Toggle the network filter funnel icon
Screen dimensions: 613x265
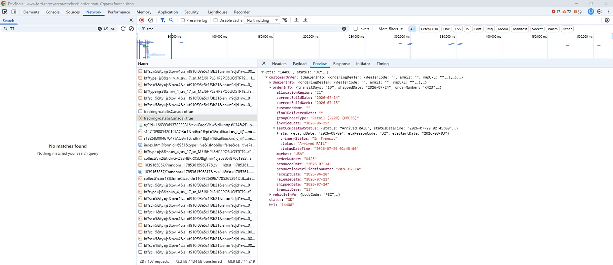click(x=163, y=20)
